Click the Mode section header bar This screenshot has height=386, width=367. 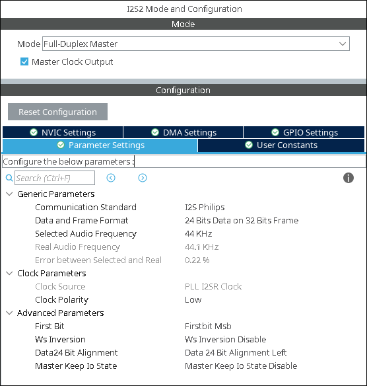[x=183, y=24]
